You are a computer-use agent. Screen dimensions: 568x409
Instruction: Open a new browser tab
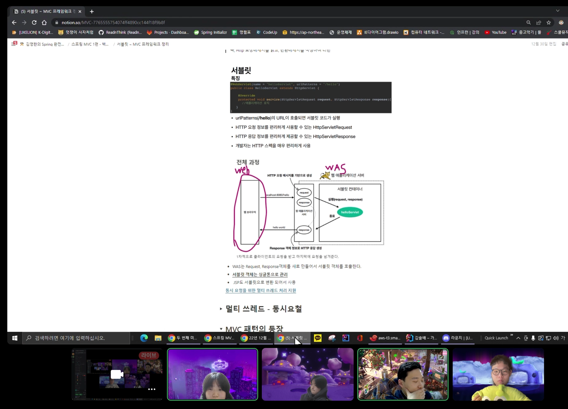point(92,11)
